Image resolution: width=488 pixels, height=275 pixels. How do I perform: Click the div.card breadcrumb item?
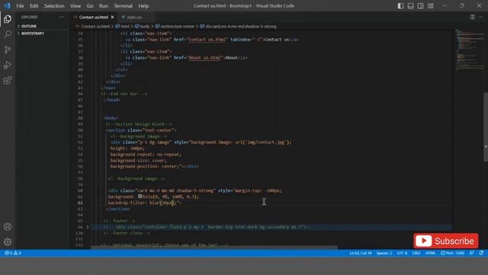click(238, 27)
